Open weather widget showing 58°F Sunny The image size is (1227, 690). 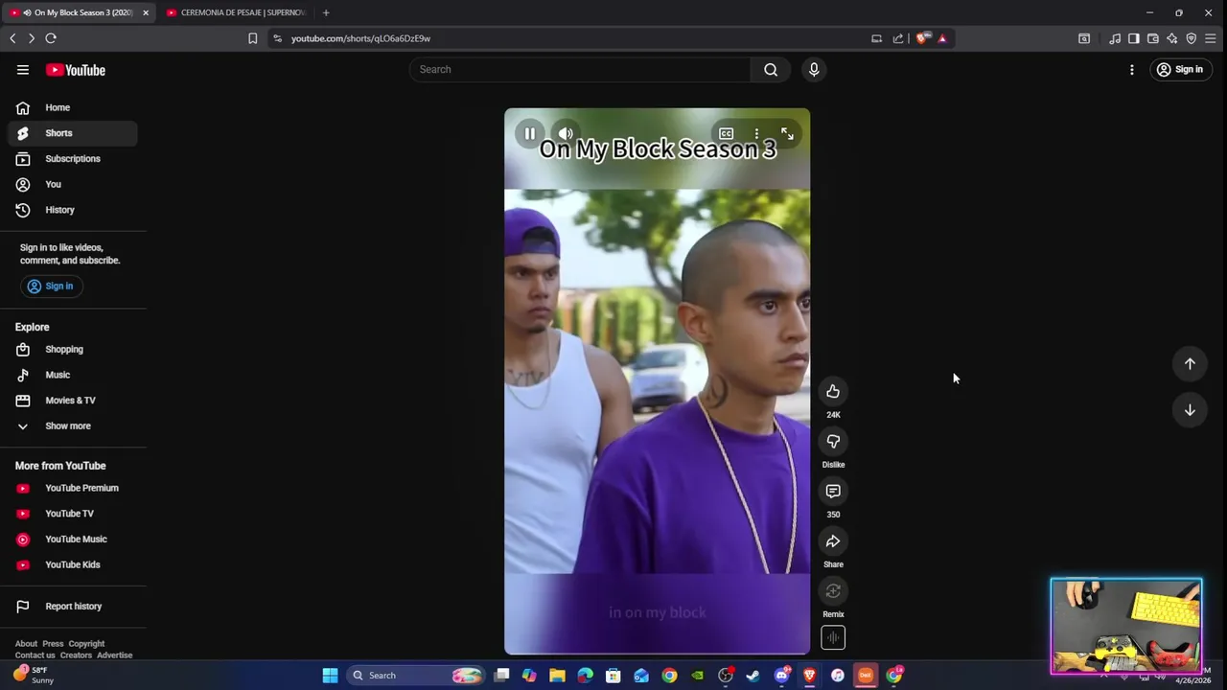pyautogui.click(x=35, y=676)
